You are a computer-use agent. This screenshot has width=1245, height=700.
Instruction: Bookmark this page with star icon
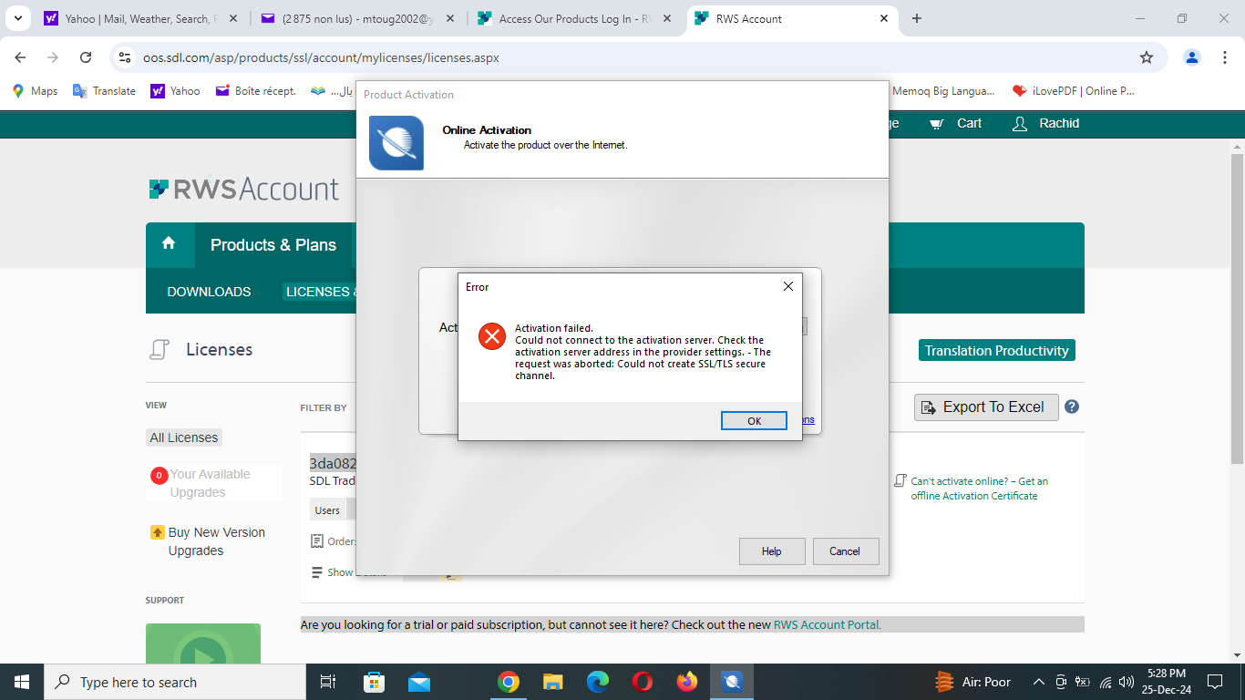[x=1147, y=57]
